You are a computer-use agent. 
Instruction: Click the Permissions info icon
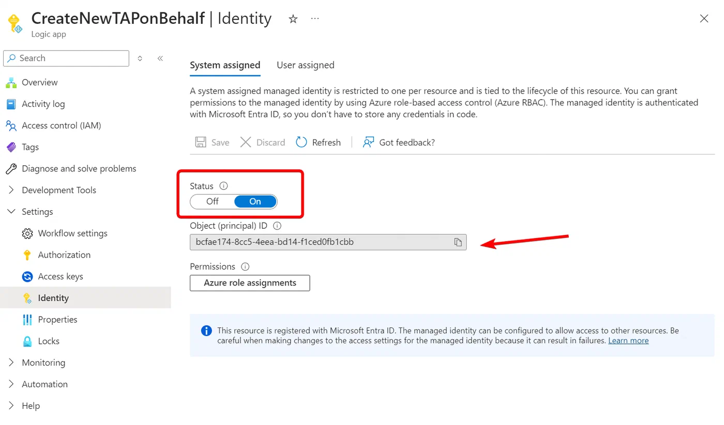(x=245, y=266)
